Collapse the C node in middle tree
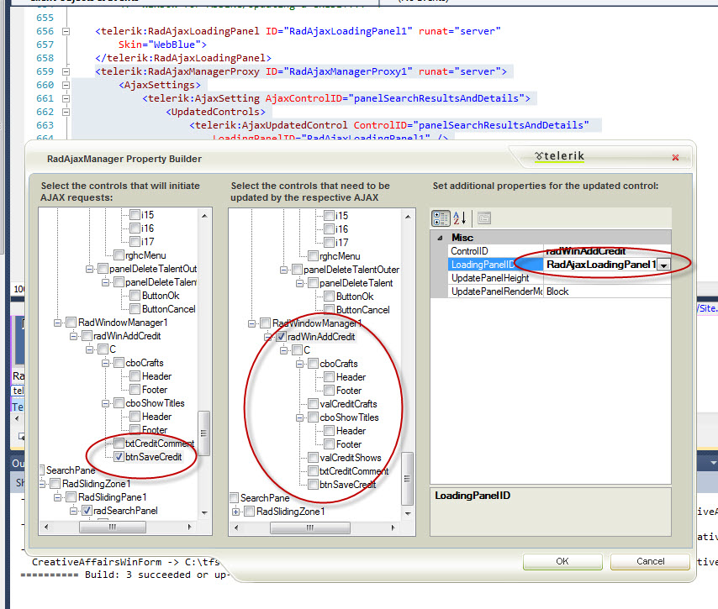The image size is (718, 609). pyautogui.click(x=284, y=350)
